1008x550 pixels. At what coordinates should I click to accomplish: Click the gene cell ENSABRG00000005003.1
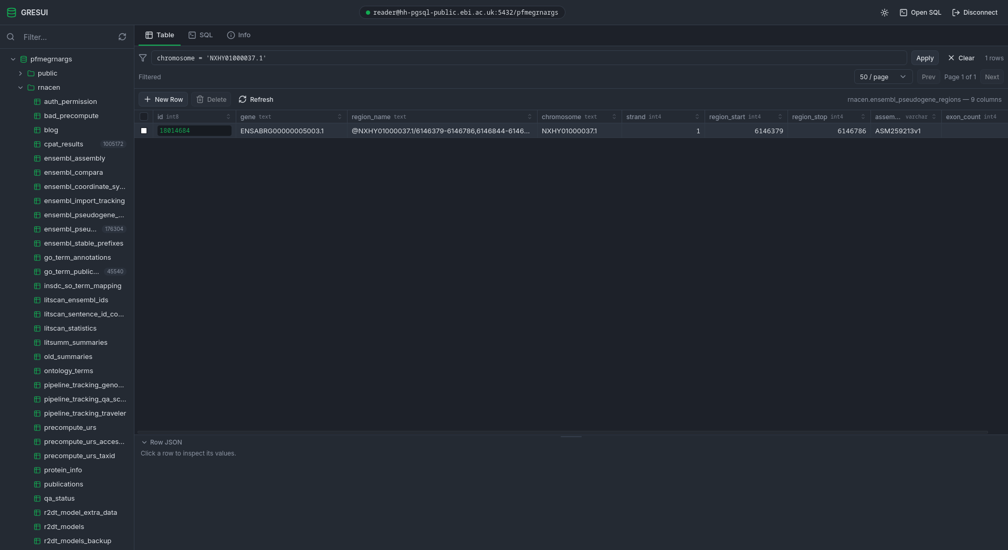tap(291, 131)
